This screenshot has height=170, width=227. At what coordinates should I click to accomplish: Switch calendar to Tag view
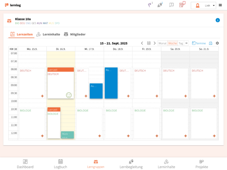181,43
